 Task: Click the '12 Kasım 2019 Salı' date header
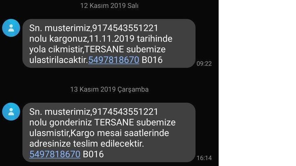pyautogui.click(x=109, y=6)
